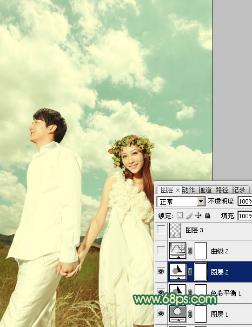
Task: Hide the 图层 2 layer eye
Action: click(161, 271)
